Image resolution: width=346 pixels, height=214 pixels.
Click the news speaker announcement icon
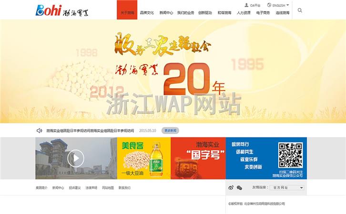[x=39, y=131]
